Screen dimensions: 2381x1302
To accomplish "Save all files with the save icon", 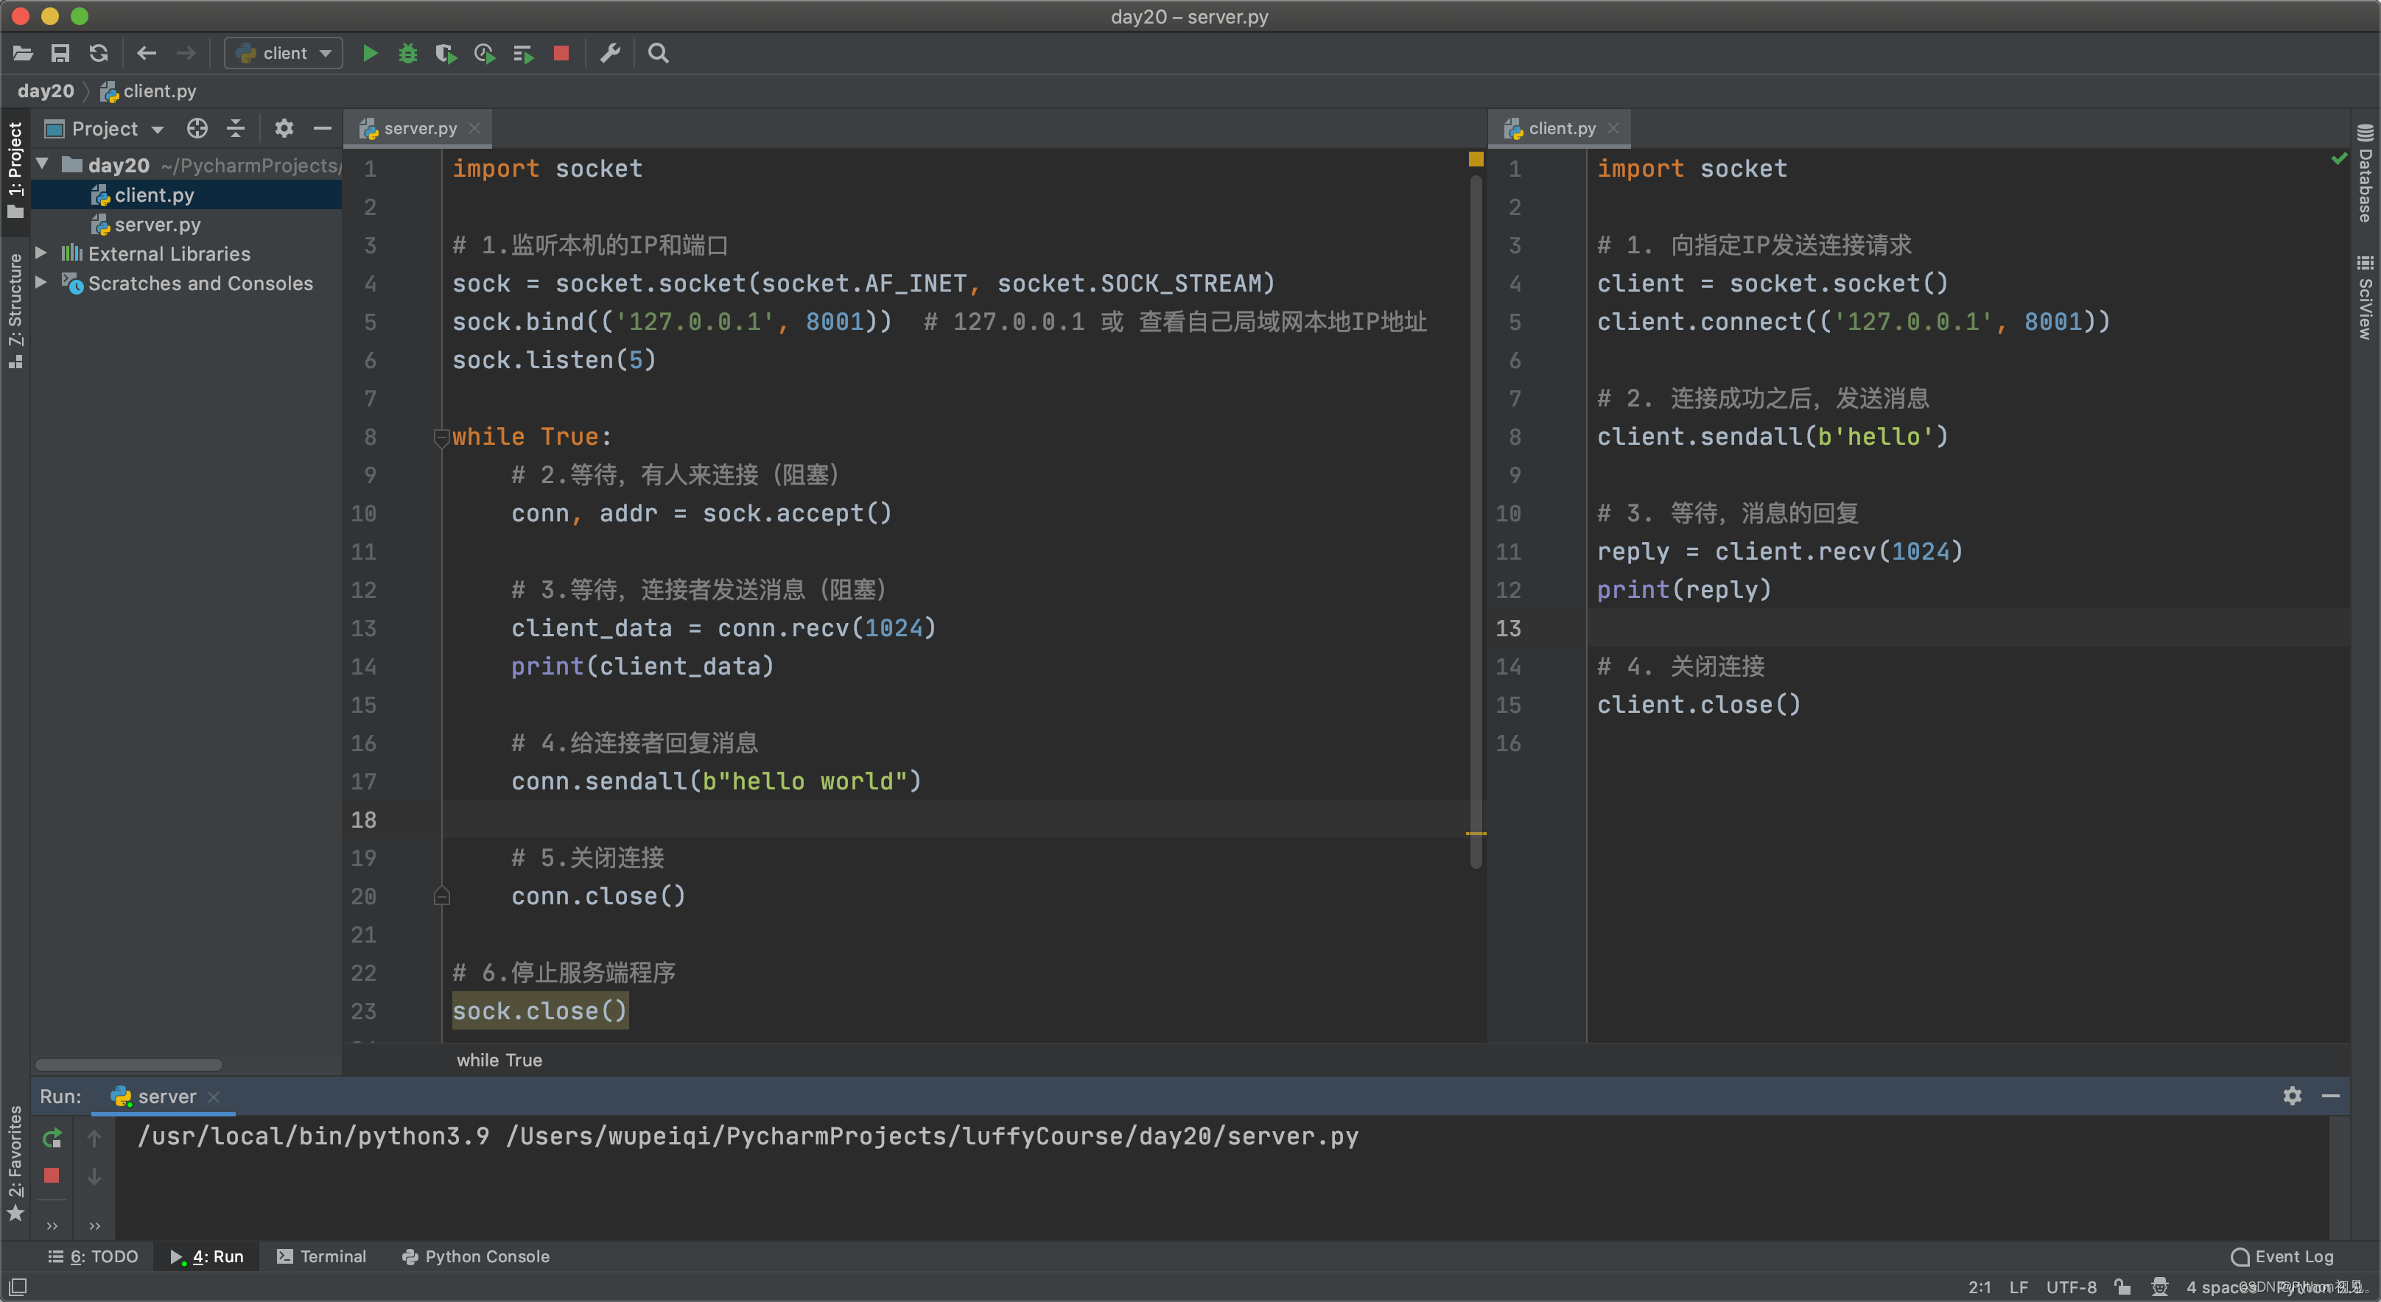I will [x=60, y=53].
